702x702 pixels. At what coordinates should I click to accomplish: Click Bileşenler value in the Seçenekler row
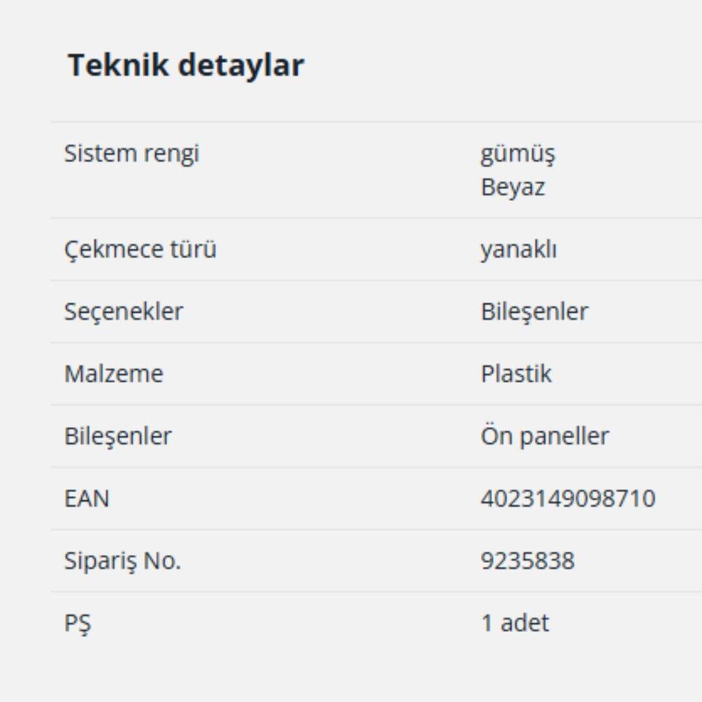(x=534, y=311)
